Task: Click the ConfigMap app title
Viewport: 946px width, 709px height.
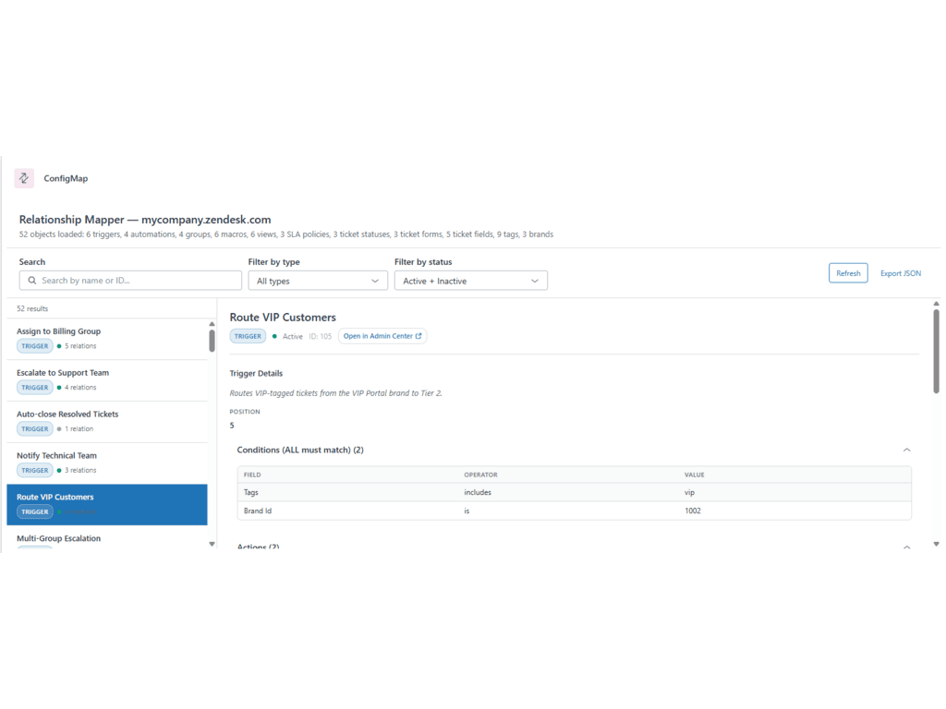Action: [66, 178]
